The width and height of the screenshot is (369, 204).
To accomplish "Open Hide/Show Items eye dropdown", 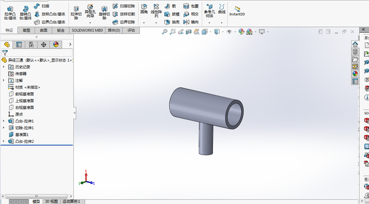I will tap(235, 32).
